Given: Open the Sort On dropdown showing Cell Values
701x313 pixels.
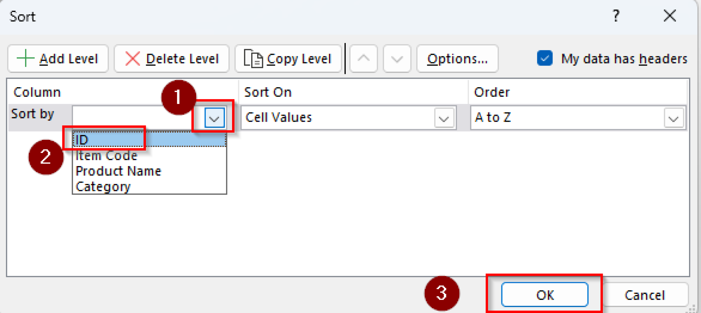Looking at the screenshot, I should click(x=443, y=118).
